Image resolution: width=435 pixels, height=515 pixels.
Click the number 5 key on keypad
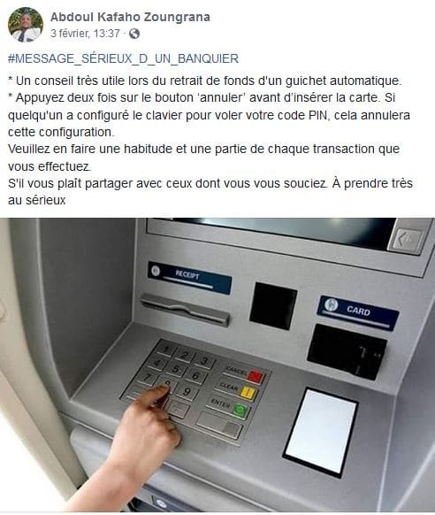176,369
